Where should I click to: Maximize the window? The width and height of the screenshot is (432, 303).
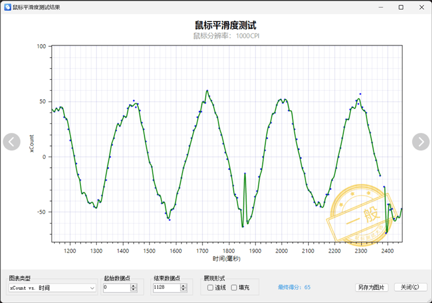[x=401, y=8]
